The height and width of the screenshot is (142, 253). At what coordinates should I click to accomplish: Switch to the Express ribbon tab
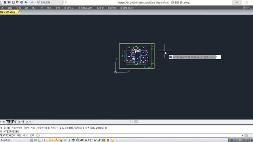pyautogui.click(x=112, y=8)
